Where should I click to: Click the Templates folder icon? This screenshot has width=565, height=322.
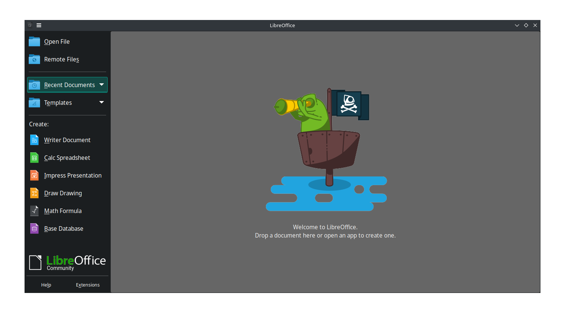34,103
